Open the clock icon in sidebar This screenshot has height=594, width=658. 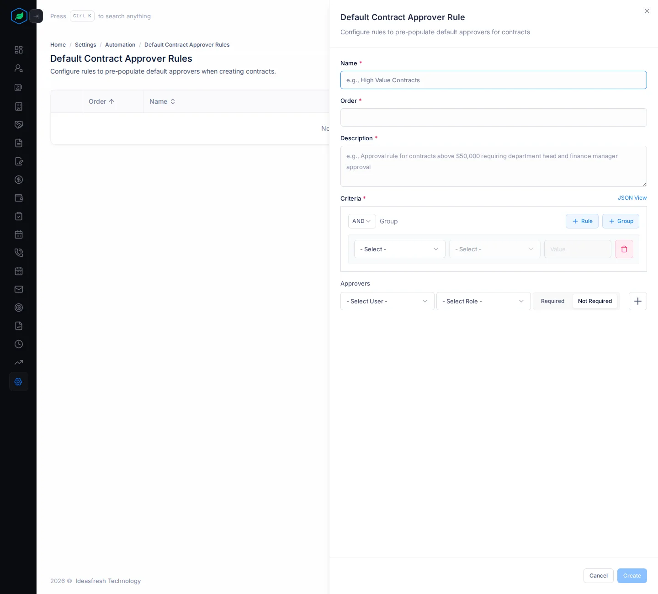tap(19, 344)
